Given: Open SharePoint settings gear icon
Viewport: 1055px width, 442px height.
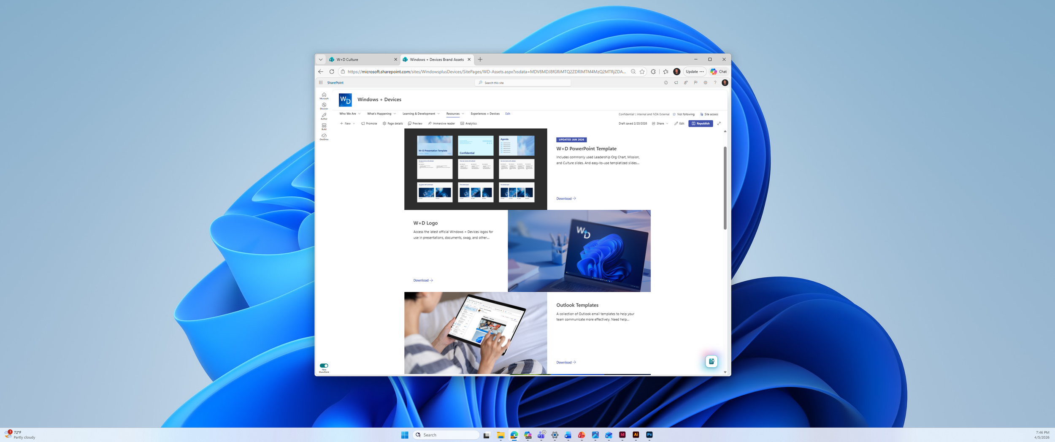Looking at the screenshot, I should point(705,83).
